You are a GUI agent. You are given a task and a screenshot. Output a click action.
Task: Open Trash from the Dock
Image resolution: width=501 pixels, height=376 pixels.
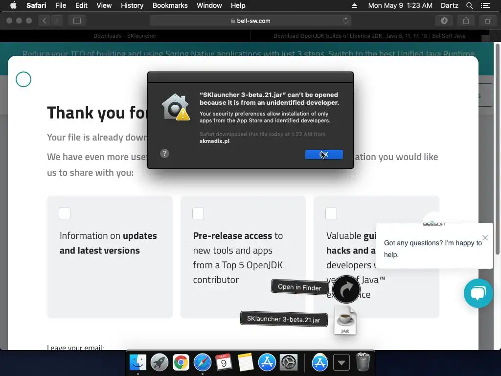(x=363, y=362)
